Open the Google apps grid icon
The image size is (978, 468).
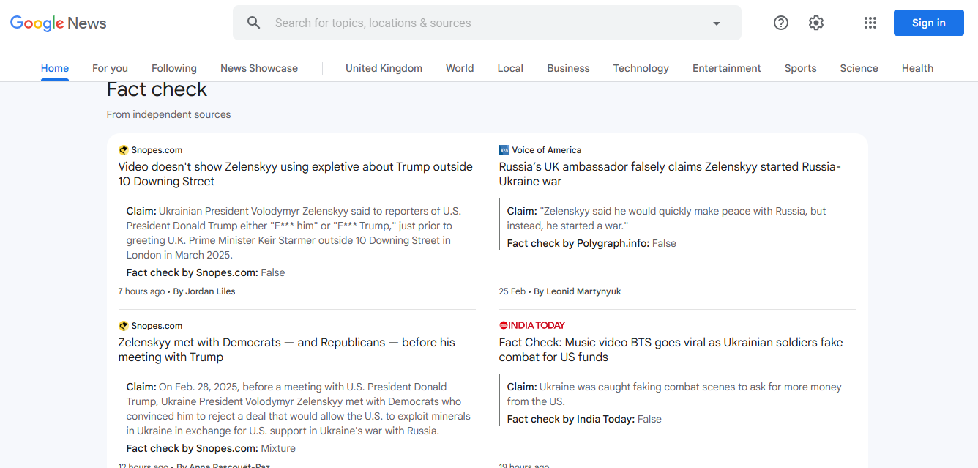coord(870,23)
